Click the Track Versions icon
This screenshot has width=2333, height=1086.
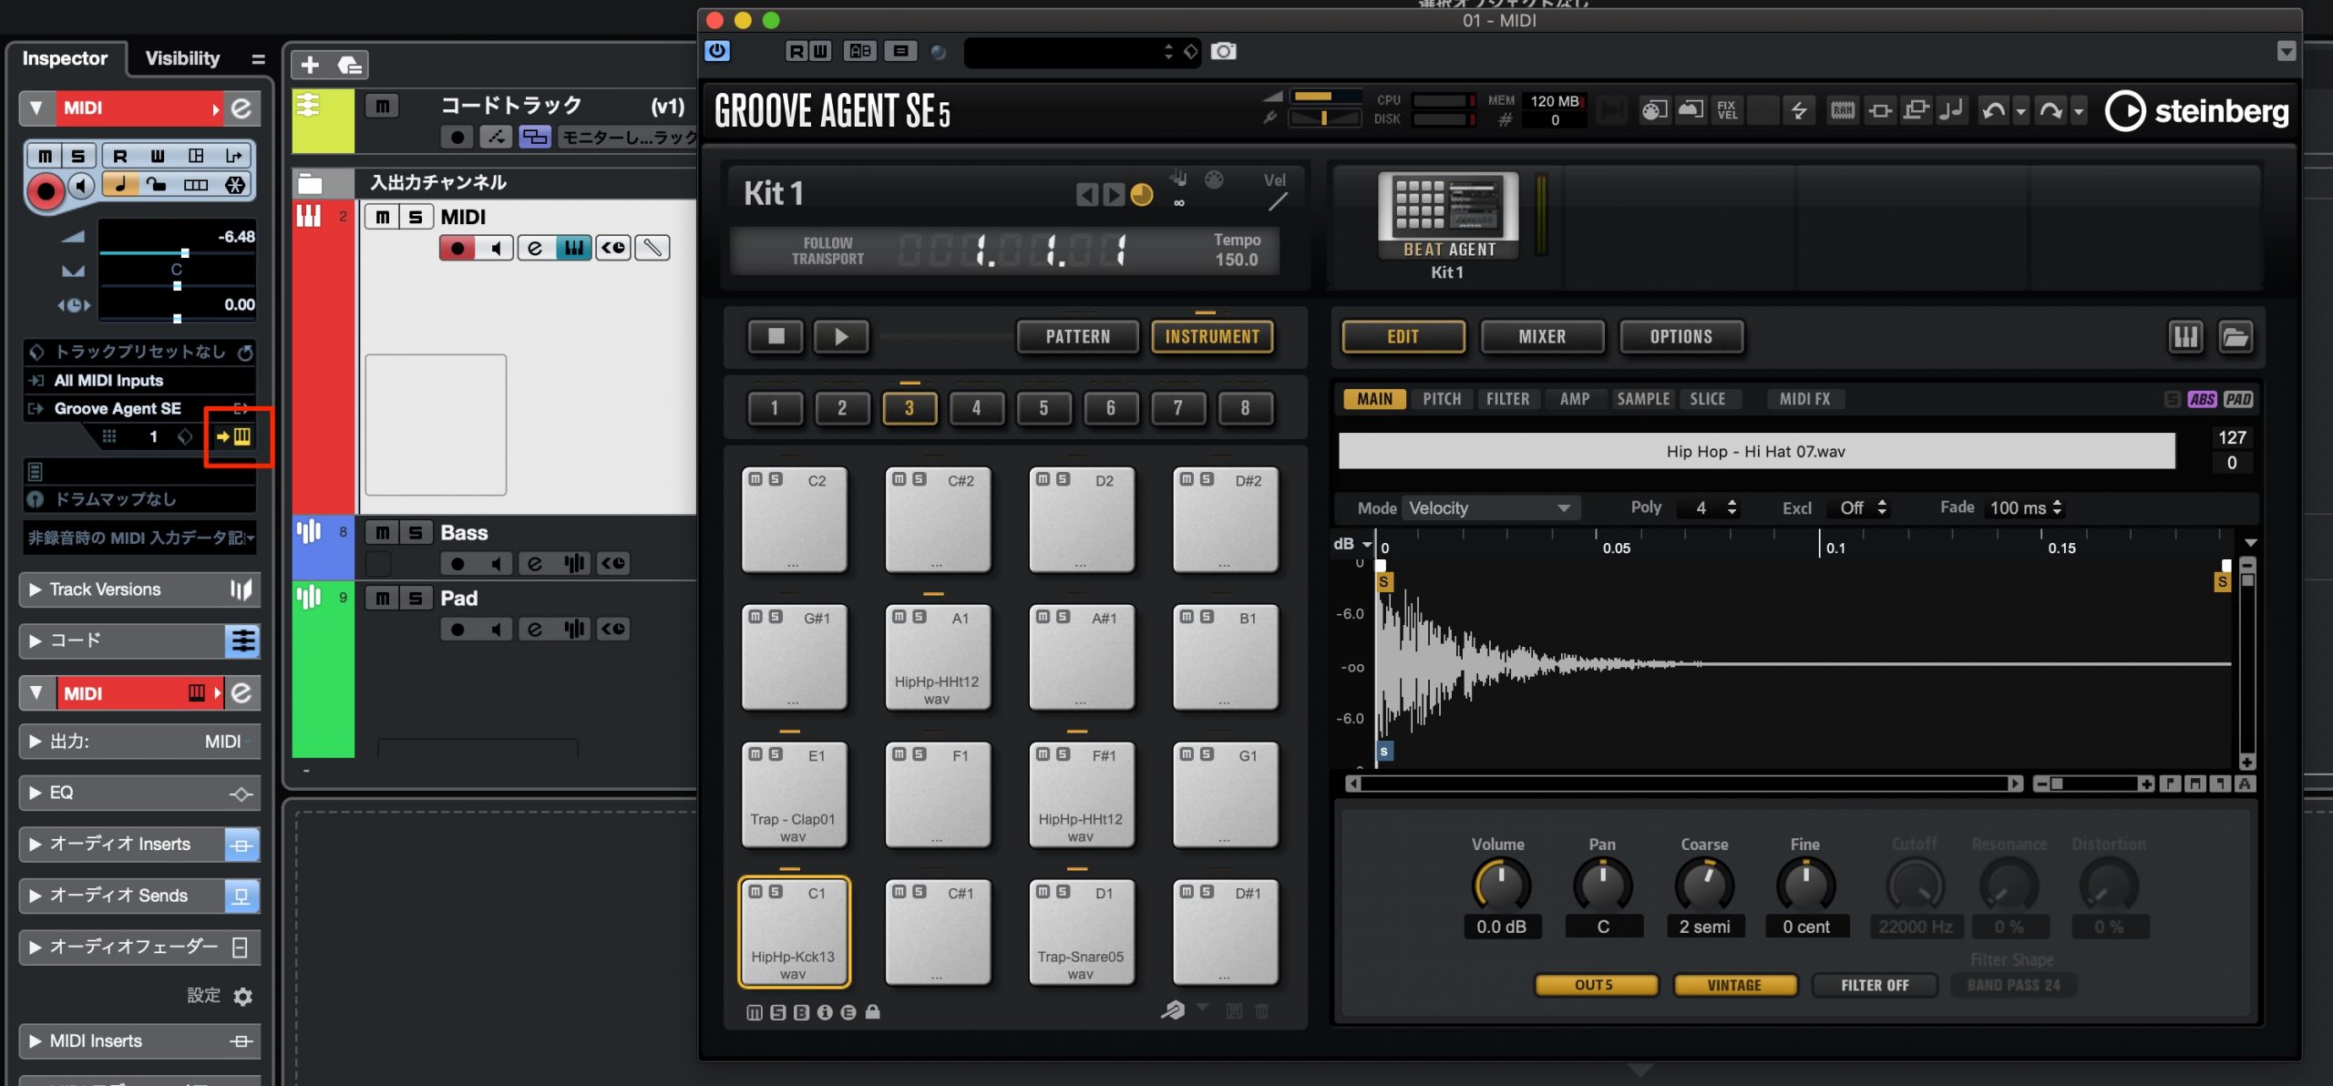tap(241, 590)
